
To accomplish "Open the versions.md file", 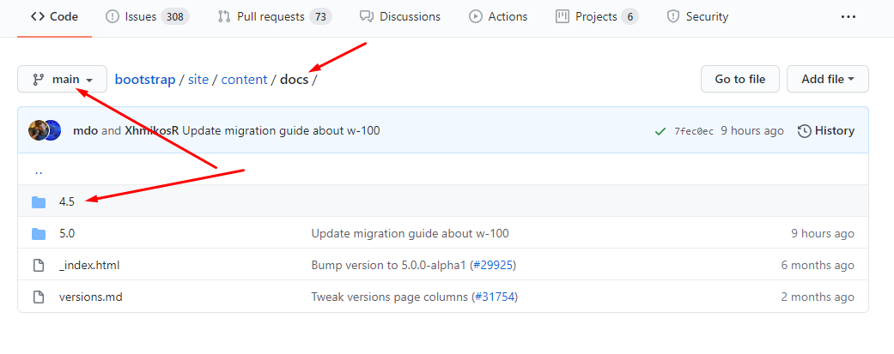I will [x=91, y=297].
